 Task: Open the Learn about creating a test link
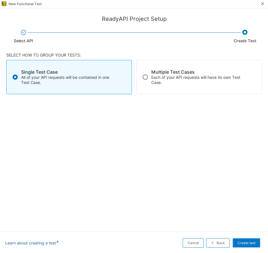[32, 243]
